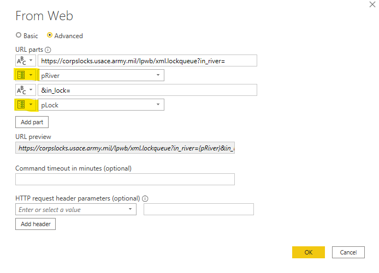Screen dimensions: 379x273
Task: Open the pRiver parameter dropdown
Action: click(157, 75)
